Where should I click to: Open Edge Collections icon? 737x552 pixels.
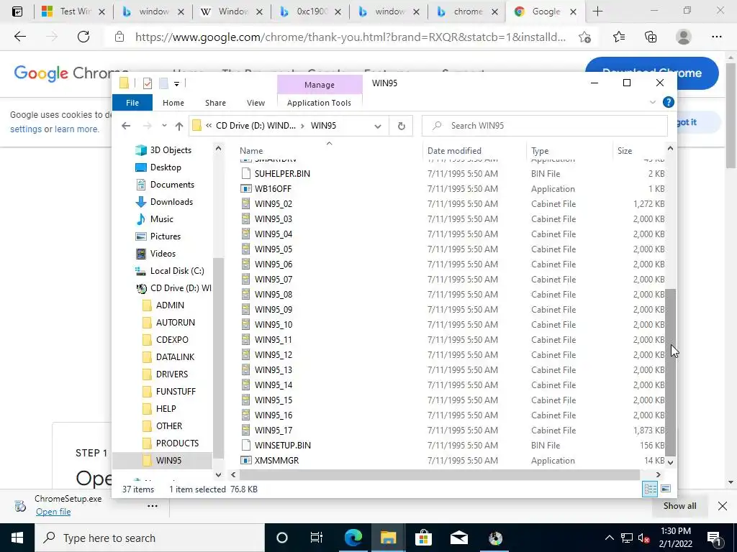651,37
